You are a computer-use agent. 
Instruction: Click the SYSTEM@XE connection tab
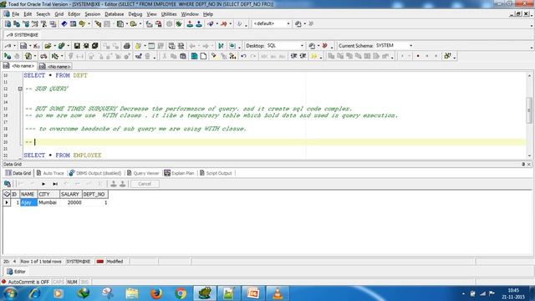point(23,35)
